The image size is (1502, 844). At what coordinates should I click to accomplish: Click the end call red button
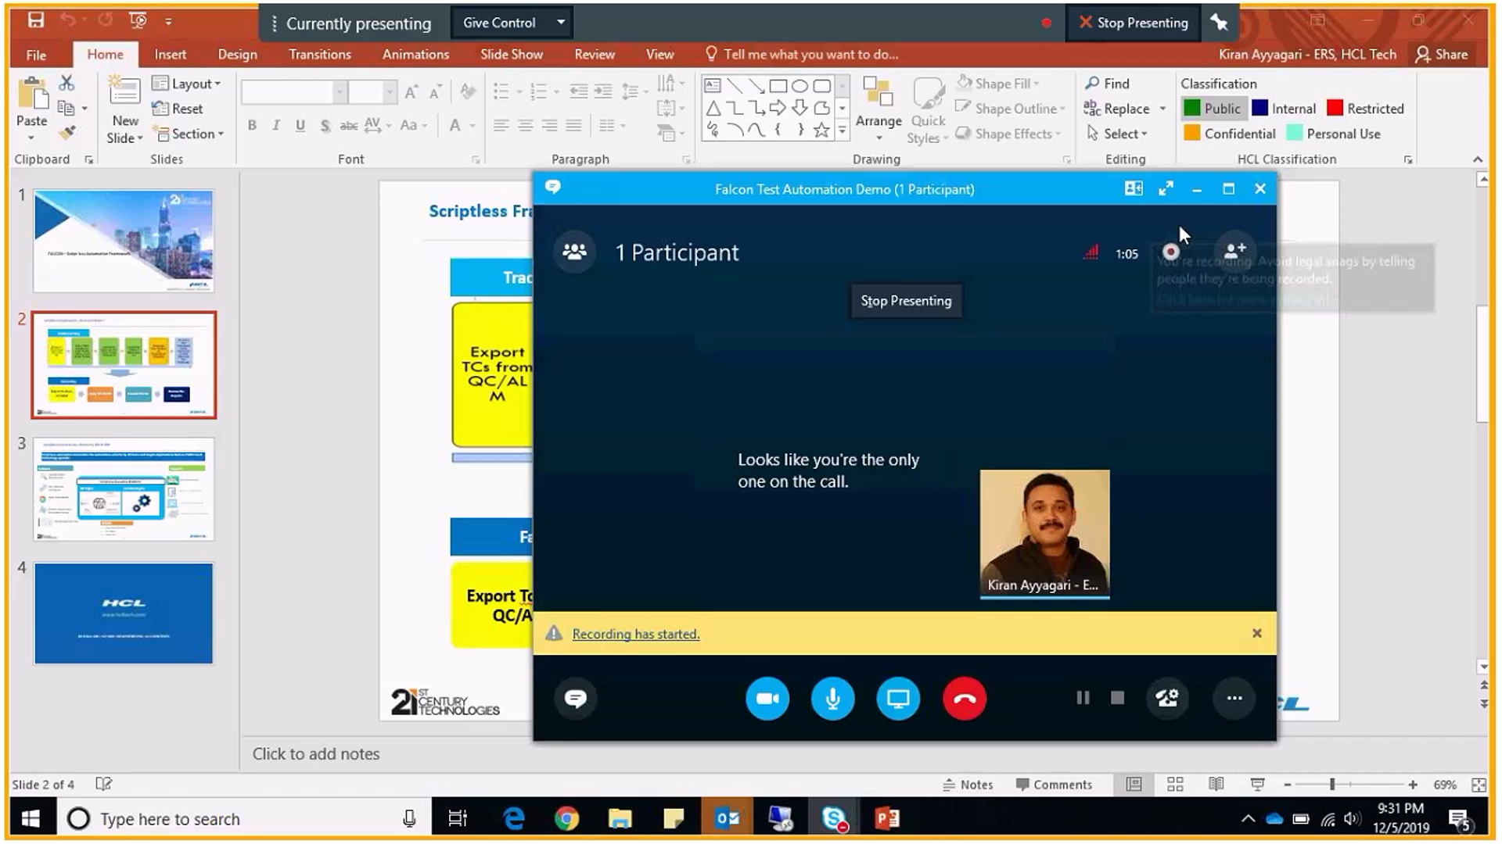click(x=964, y=699)
